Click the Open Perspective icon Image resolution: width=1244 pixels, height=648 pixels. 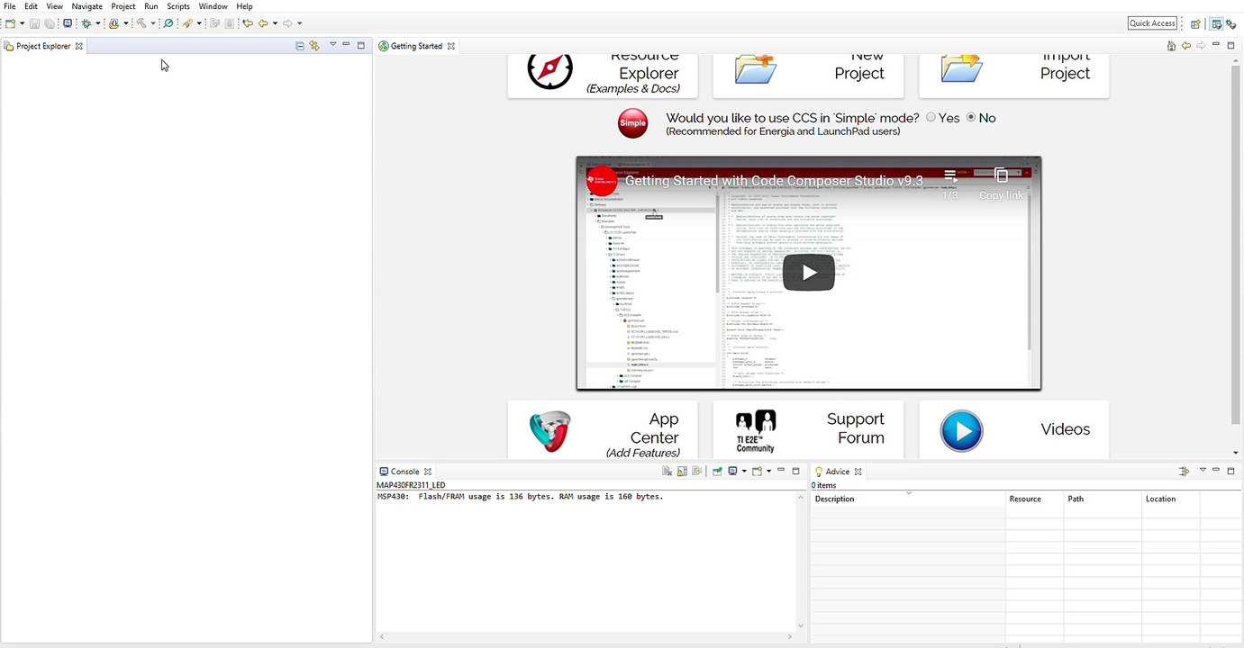click(1195, 24)
